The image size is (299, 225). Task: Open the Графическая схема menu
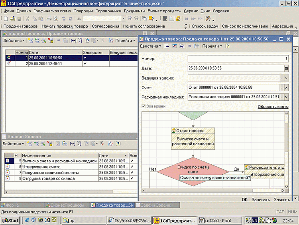(52, 11)
